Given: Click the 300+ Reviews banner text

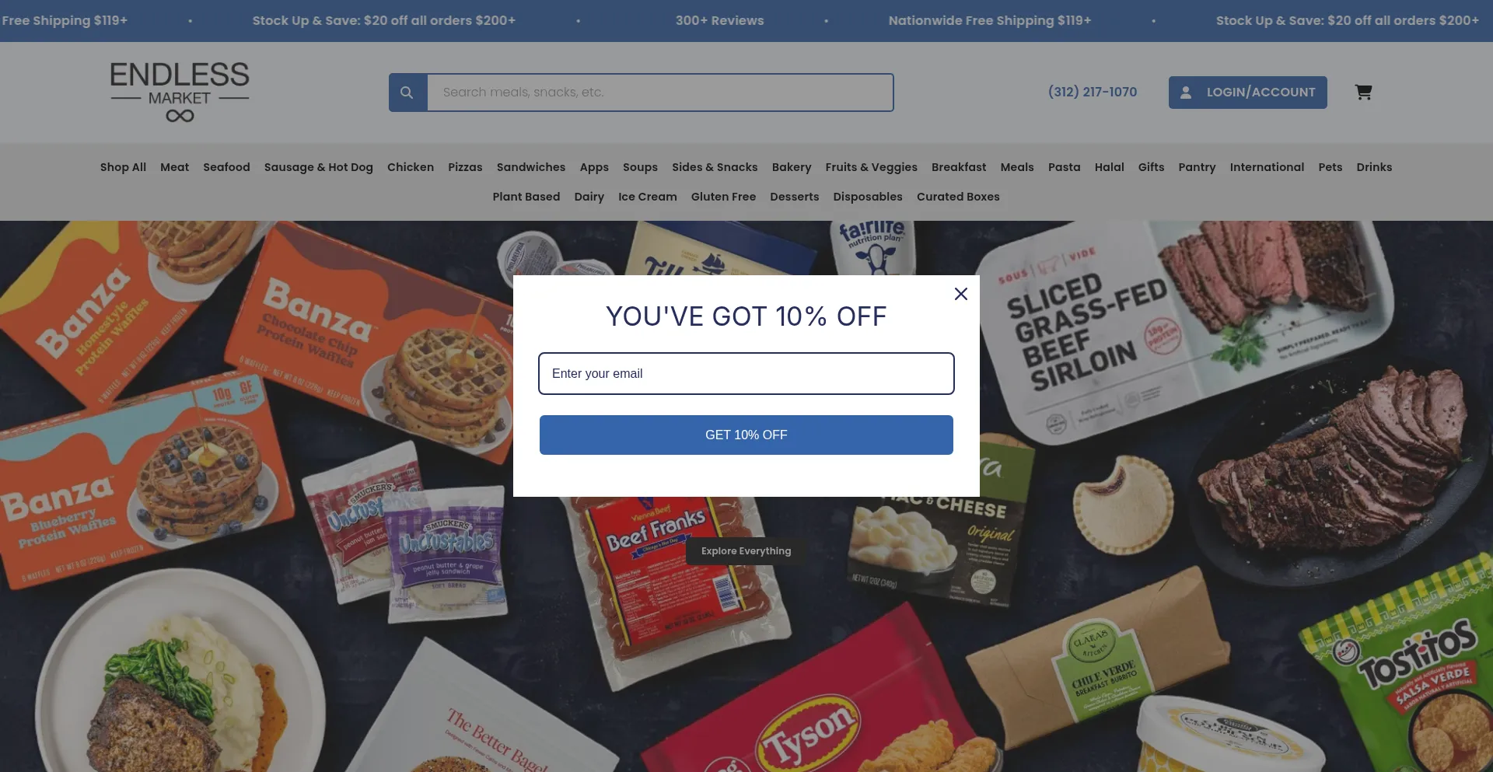Looking at the screenshot, I should [x=719, y=20].
